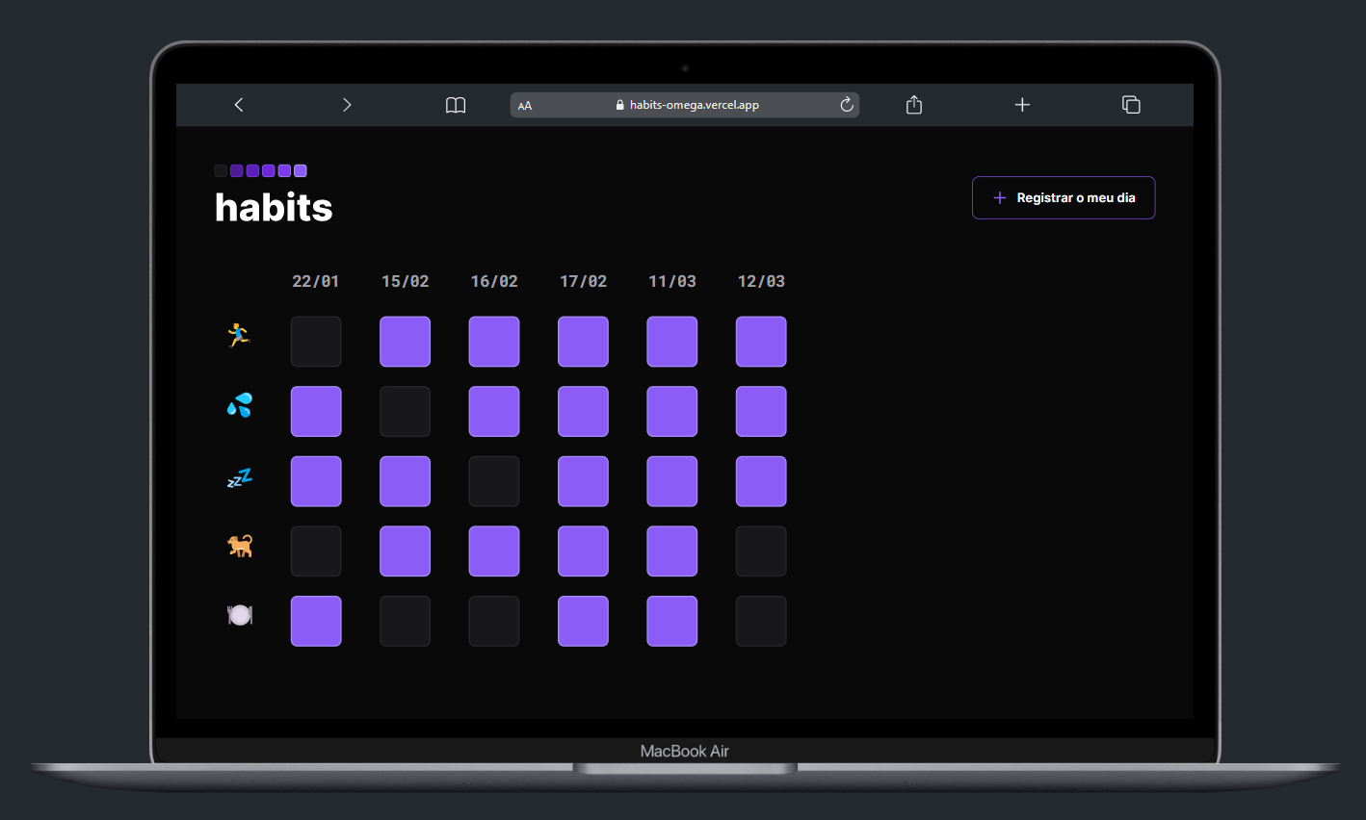Click the lightest purple square in logo
The width and height of the screenshot is (1366, 820).
pyautogui.click(x=301, y=171)
